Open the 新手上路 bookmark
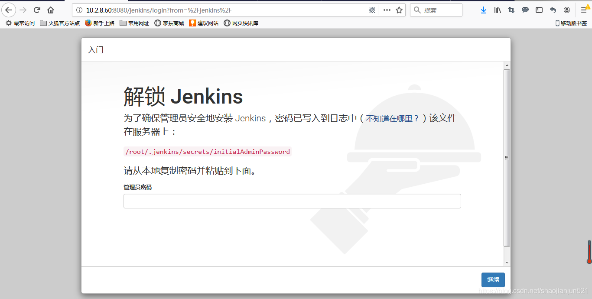Viewport: 592px width, 299px height. 100,23
